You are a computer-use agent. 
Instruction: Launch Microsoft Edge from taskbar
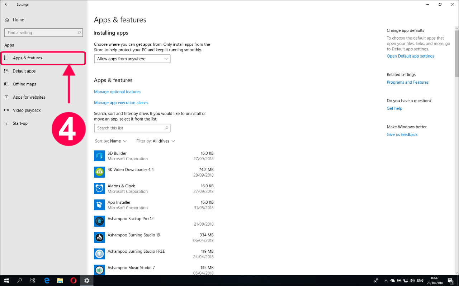47,281
